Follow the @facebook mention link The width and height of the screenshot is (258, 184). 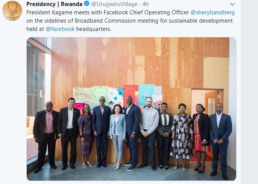pyautogui.click(x=60, y=29)
